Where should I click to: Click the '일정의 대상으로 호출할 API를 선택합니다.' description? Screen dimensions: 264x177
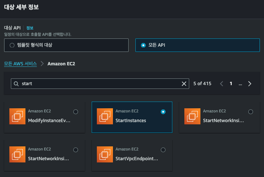(x=37, y=34)
